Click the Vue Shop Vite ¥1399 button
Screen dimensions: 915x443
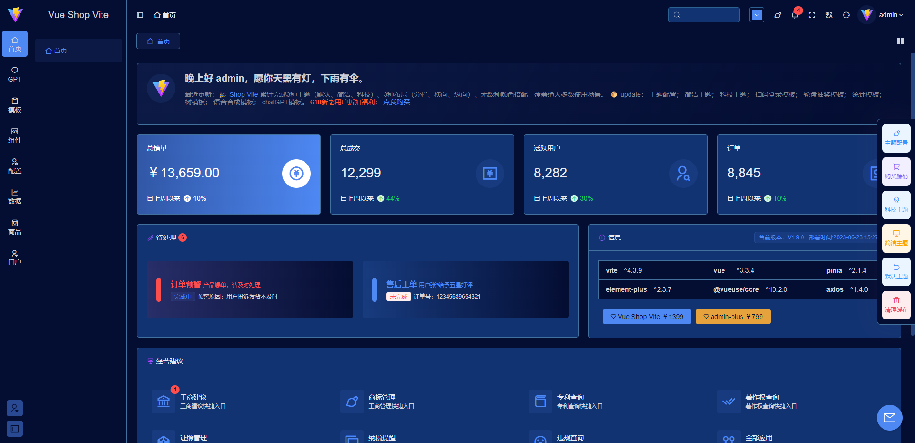(647, 317)
